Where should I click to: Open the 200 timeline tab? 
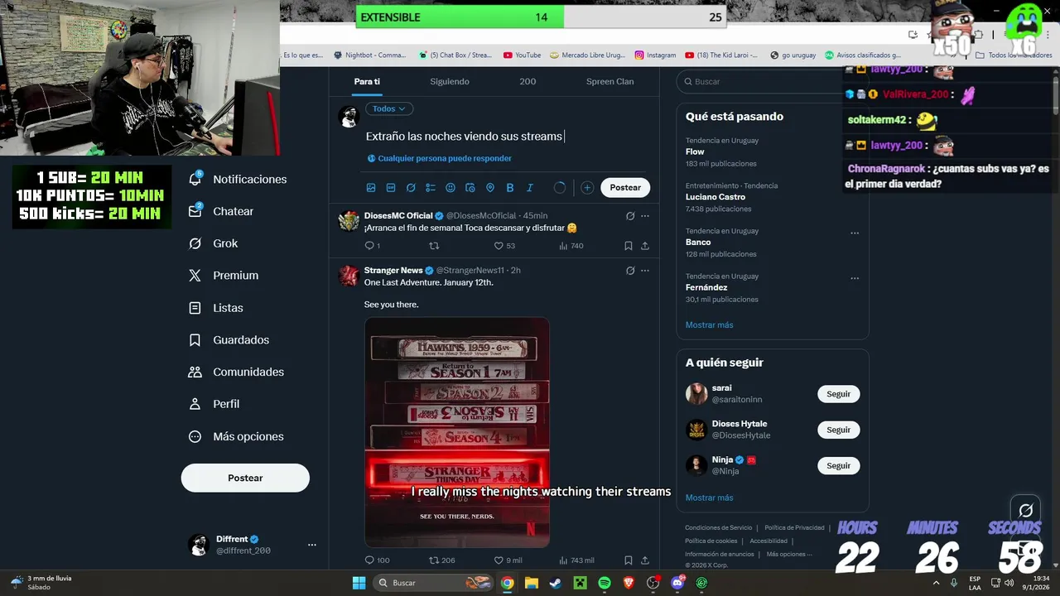tap(528, 81)
